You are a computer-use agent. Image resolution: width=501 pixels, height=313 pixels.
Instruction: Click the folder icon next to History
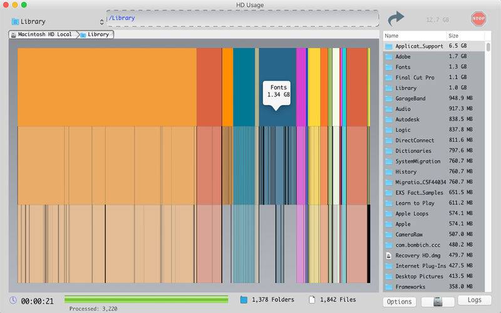pyautogui.click(x=388, y=172)
